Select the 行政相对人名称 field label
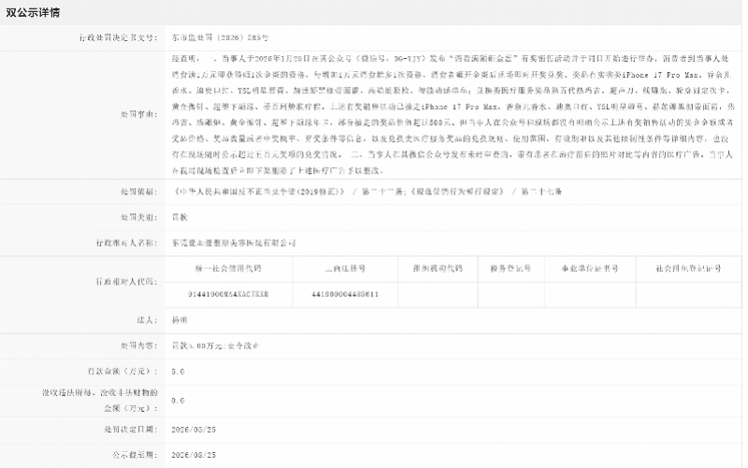The image size is (748, 468). 126,243
